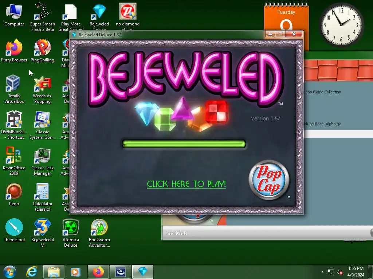Open Windows Explorer folder taskbar button
The image size is (373, 279).
point(54,272)
